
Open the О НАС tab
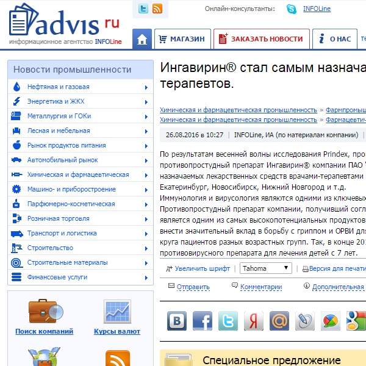pos(335,39)
